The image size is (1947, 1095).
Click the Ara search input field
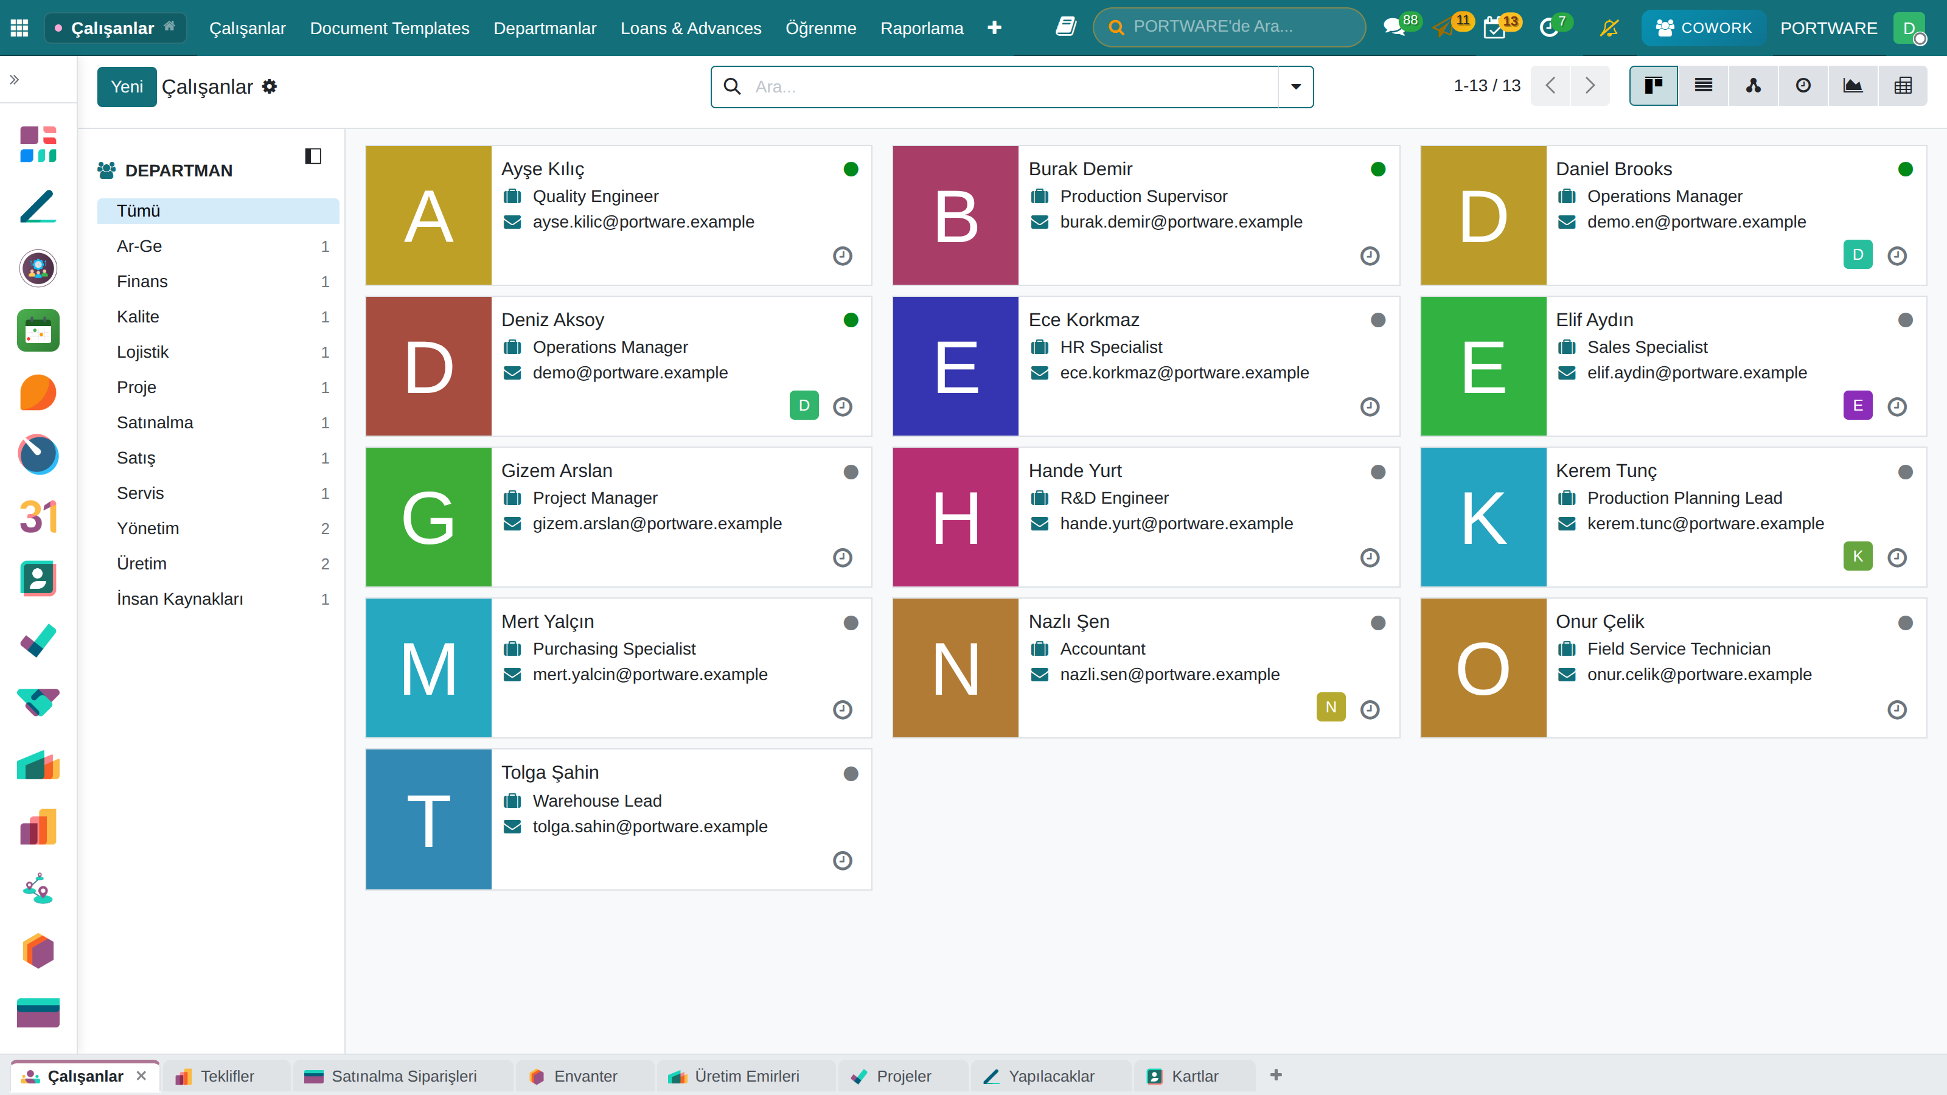(1013, 87)
